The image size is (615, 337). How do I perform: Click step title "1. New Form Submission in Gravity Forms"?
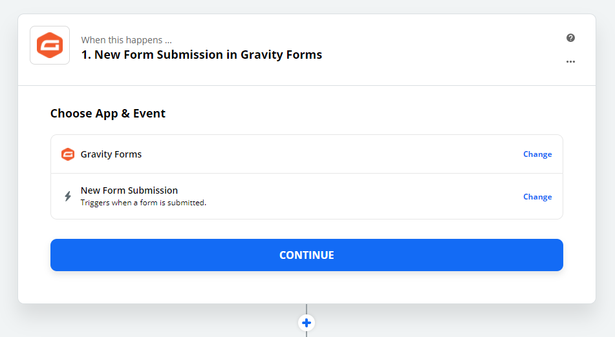pos(202,55)
